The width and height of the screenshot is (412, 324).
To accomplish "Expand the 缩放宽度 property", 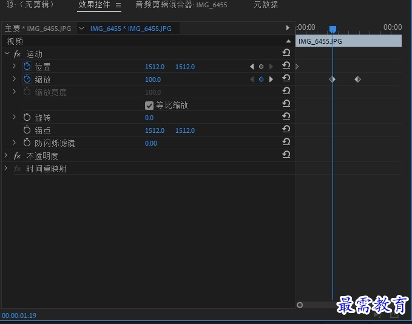I will coord(14,92).
